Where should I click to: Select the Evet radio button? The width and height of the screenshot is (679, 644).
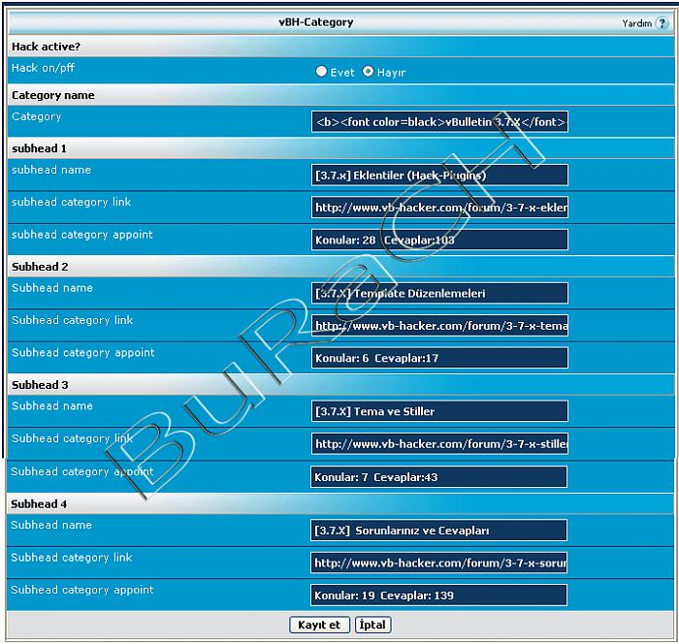coord(322,72)
